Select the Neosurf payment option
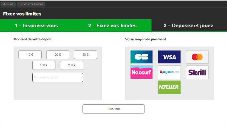This screenshot has width=227, height=125. (x=142, y=72)
